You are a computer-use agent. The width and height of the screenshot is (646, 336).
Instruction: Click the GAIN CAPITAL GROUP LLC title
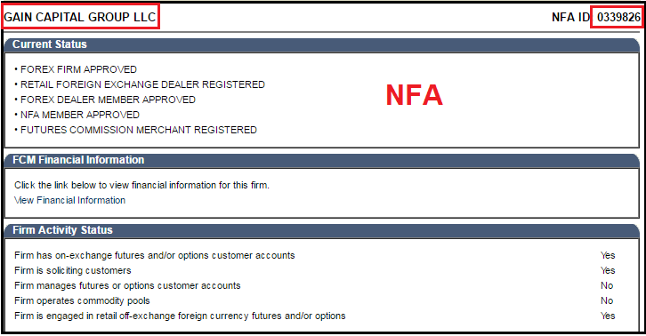[80, 17]
